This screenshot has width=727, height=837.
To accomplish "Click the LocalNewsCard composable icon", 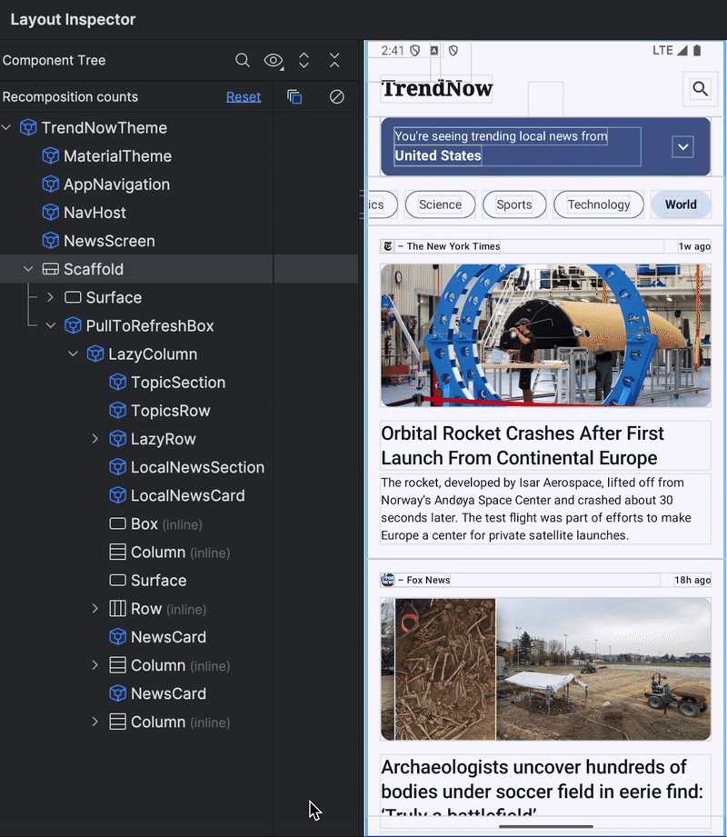I will (118, 495).
